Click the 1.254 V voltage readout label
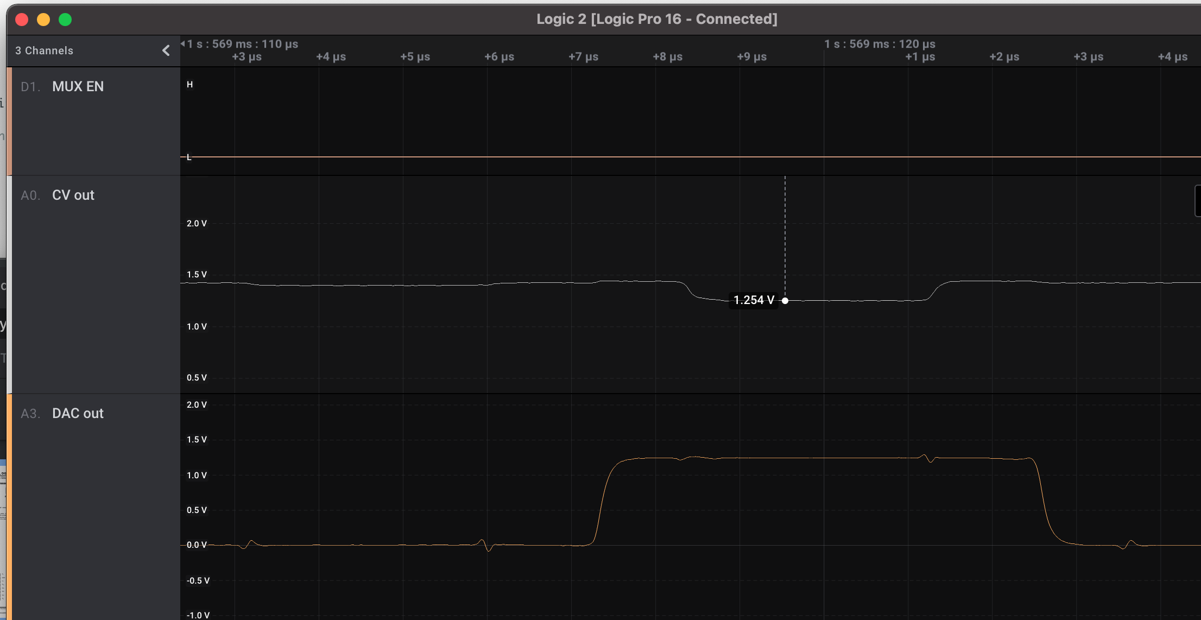This screenshot has width=1201, height=620. (753, 300)
